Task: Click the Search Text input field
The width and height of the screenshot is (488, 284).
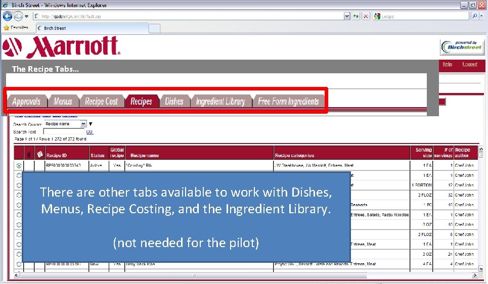Action: 64,131
